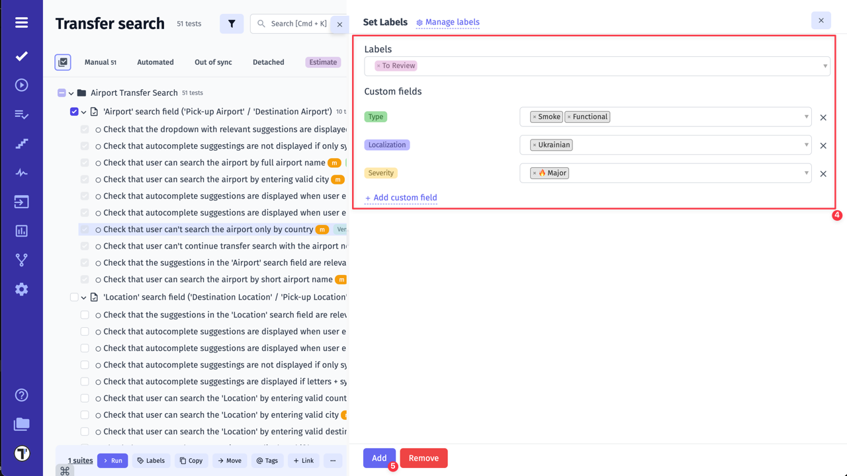Click the test plans list icon in sidebar
This screenshot has width=847, height=476.
pos(22,114)
